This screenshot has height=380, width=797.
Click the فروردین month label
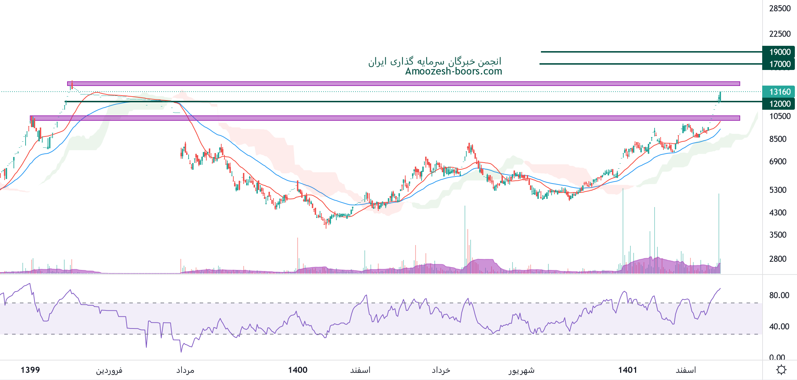click(x=109, y=370)
